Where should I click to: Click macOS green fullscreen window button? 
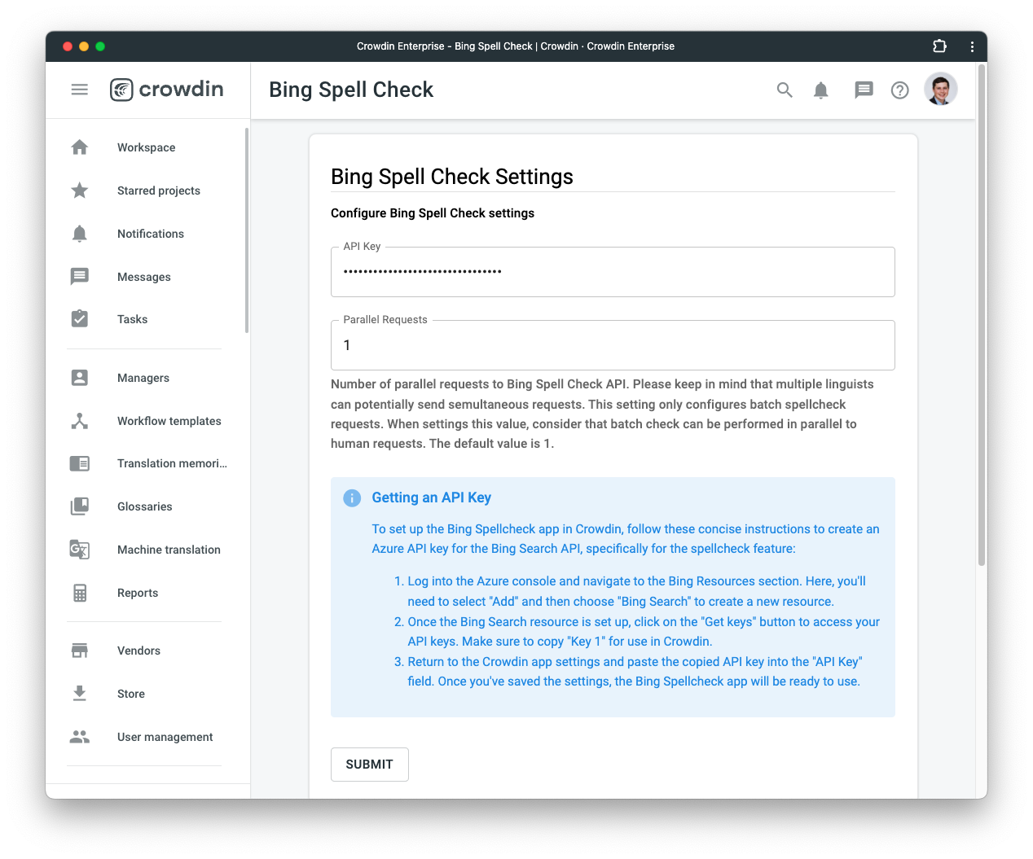click(x=100, y=46)
